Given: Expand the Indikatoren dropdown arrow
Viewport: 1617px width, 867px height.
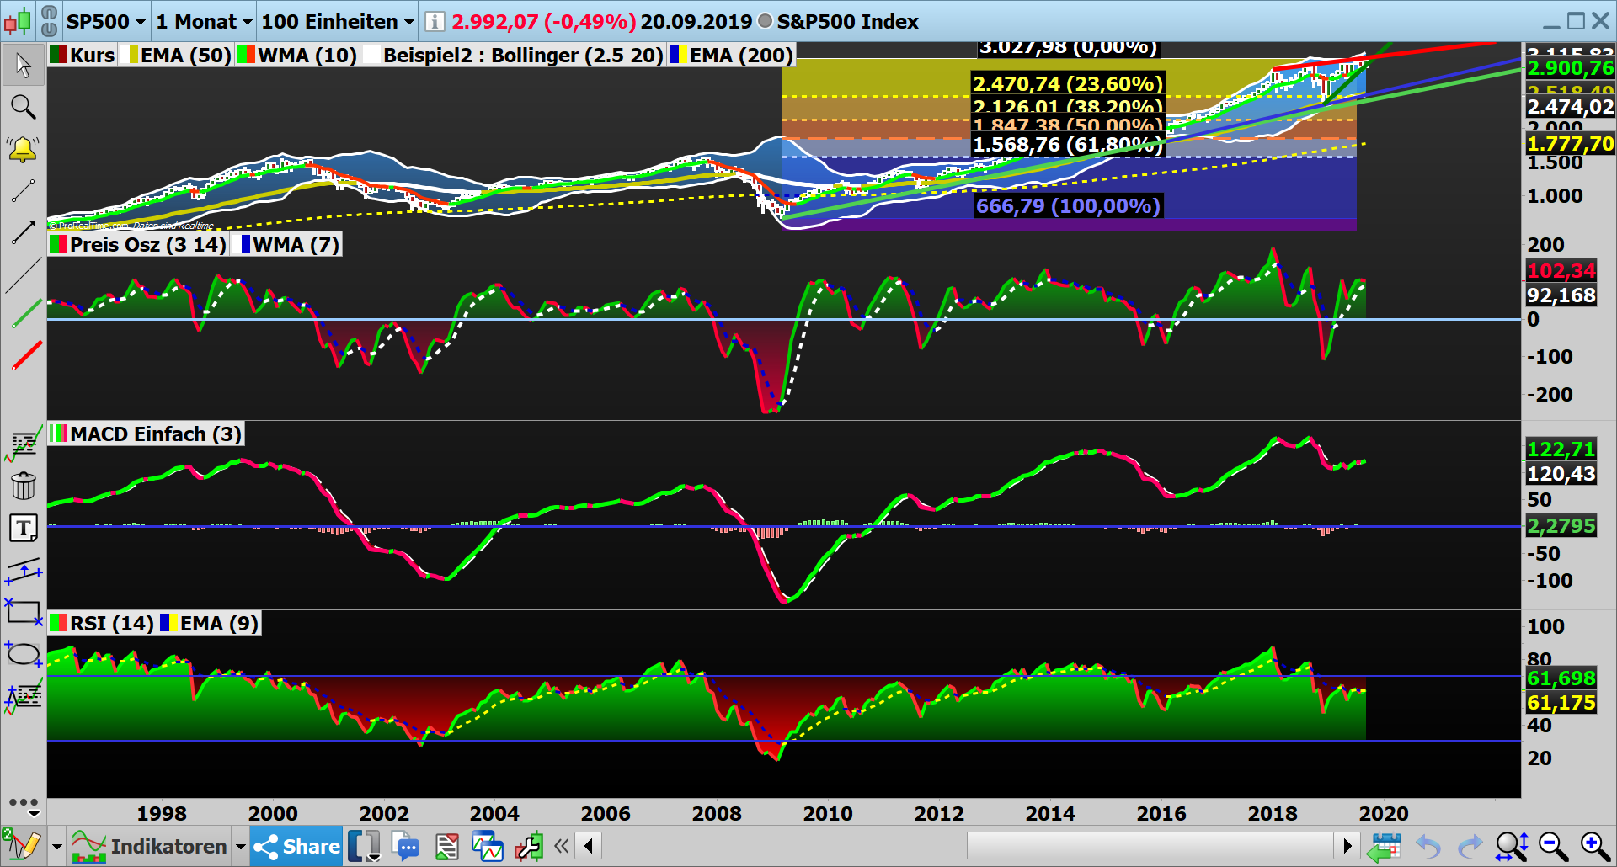Looking at the screenshot, I should pyautogui.click(x=240, y=847).
